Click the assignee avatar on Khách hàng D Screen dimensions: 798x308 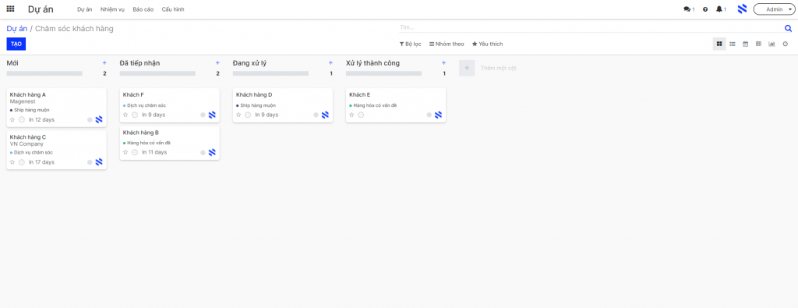point(325,115)
